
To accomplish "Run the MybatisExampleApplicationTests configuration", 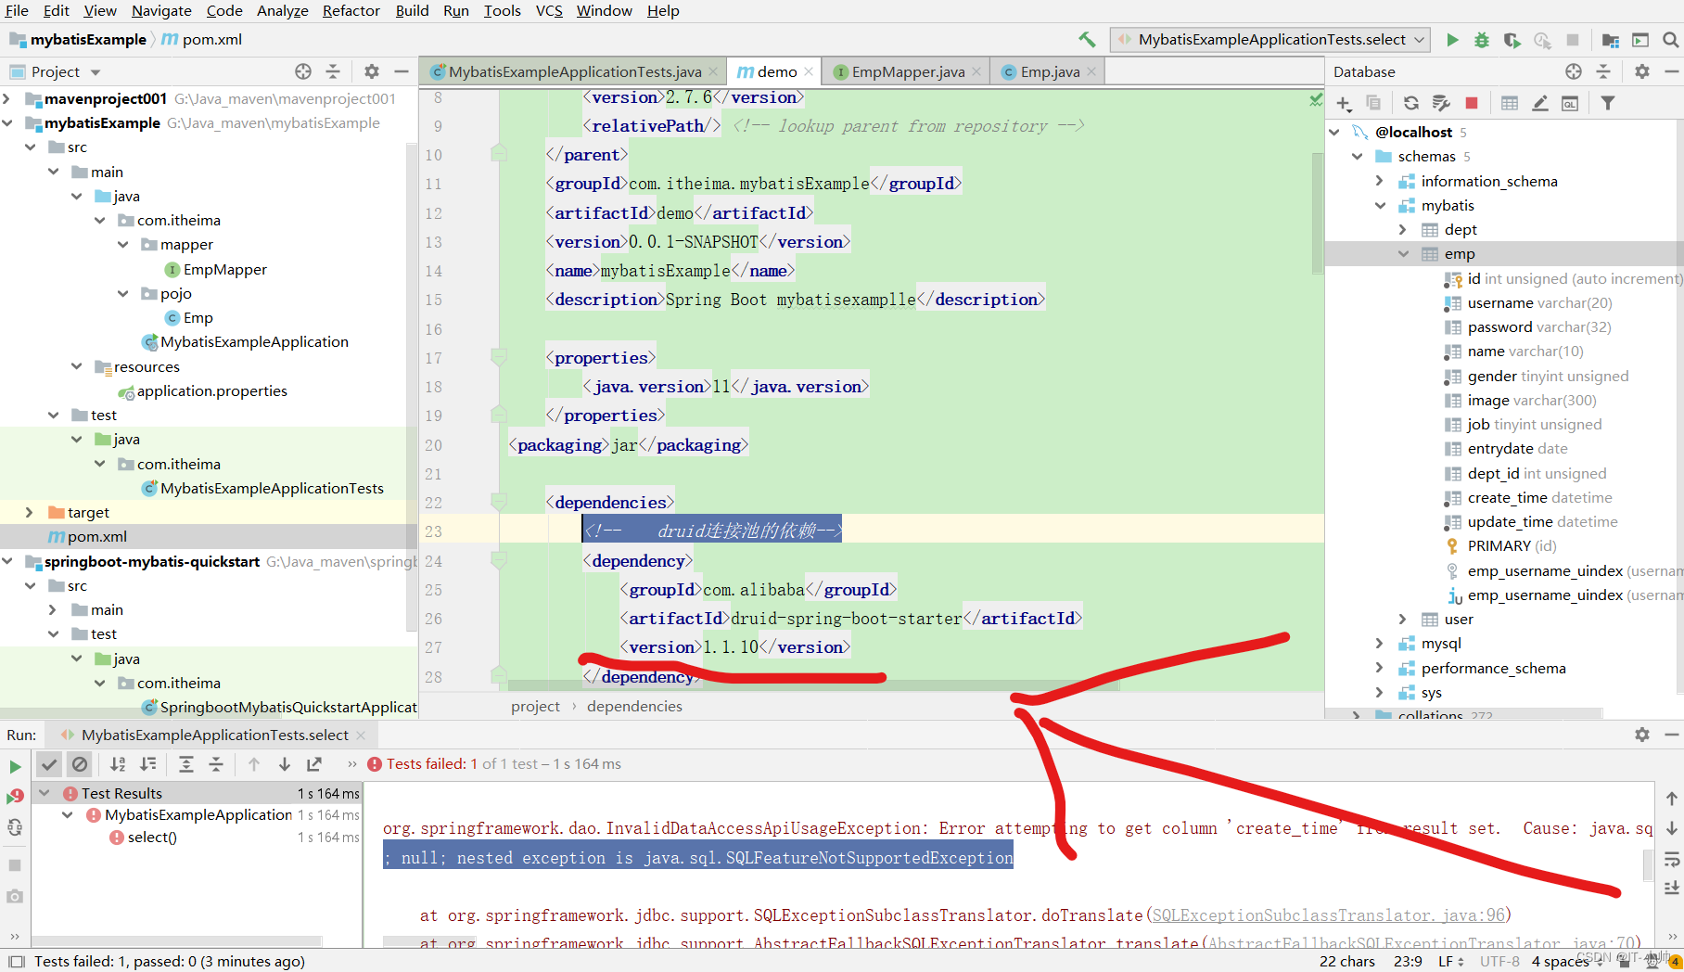I will (x=1453, y=40).
